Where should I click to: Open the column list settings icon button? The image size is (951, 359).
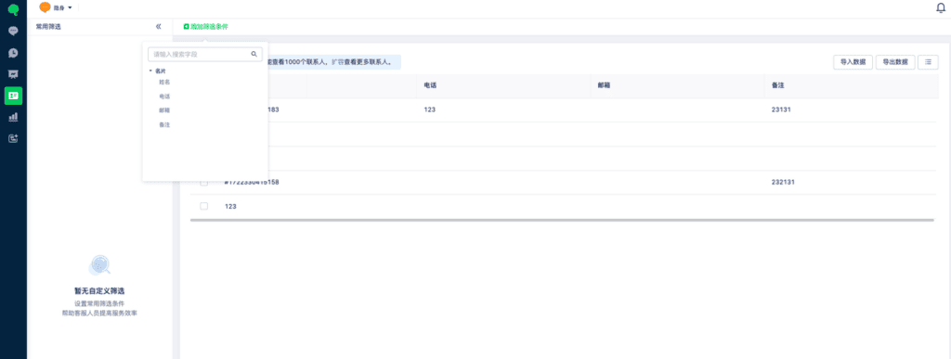point(928,62)
